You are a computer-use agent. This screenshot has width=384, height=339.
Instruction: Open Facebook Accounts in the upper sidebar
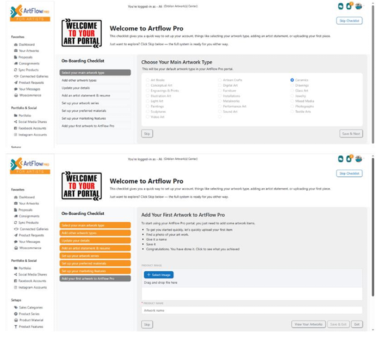(x=32, y=129)
